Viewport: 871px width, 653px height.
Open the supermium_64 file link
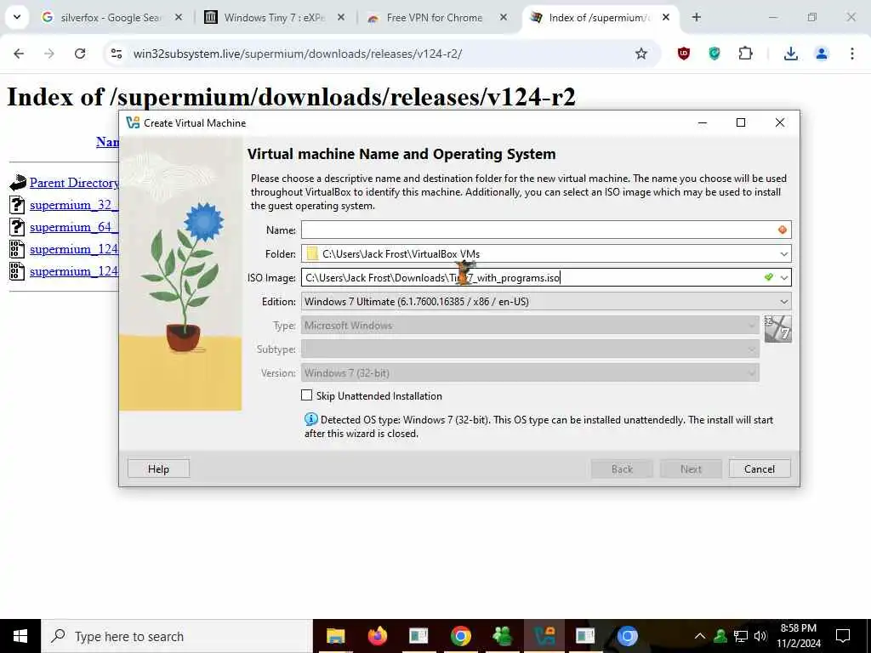click(x=74, y=227)
